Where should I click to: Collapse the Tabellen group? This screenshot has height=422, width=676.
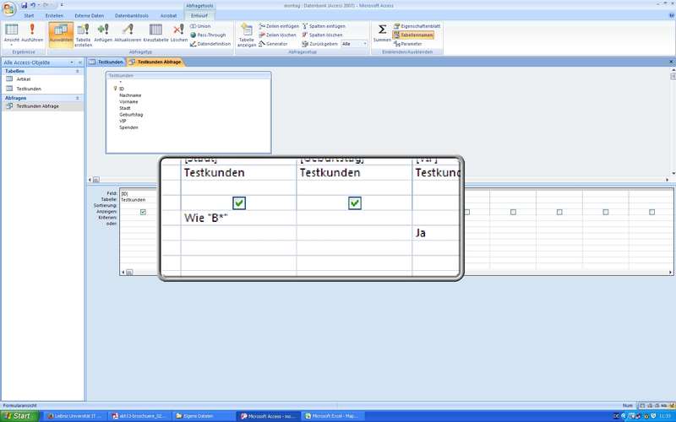pyautogui.click(x=78, y=71)
